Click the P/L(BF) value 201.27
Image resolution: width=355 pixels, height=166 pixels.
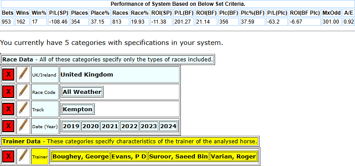183,22
